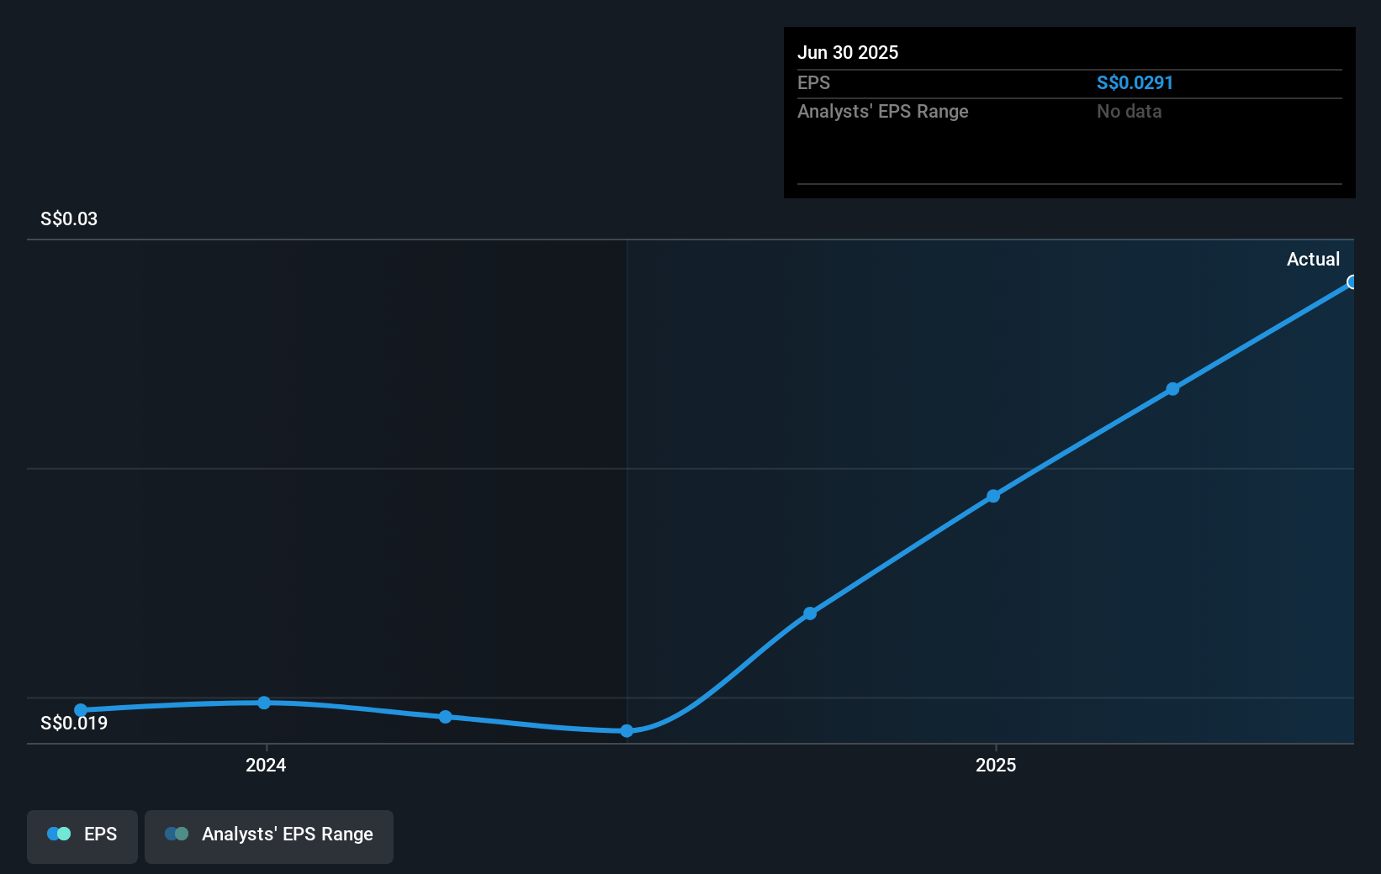Viewport: 1381px width, 874px height.
Task: Click the EPS legend color dots icon
Action: coord(59,834)
